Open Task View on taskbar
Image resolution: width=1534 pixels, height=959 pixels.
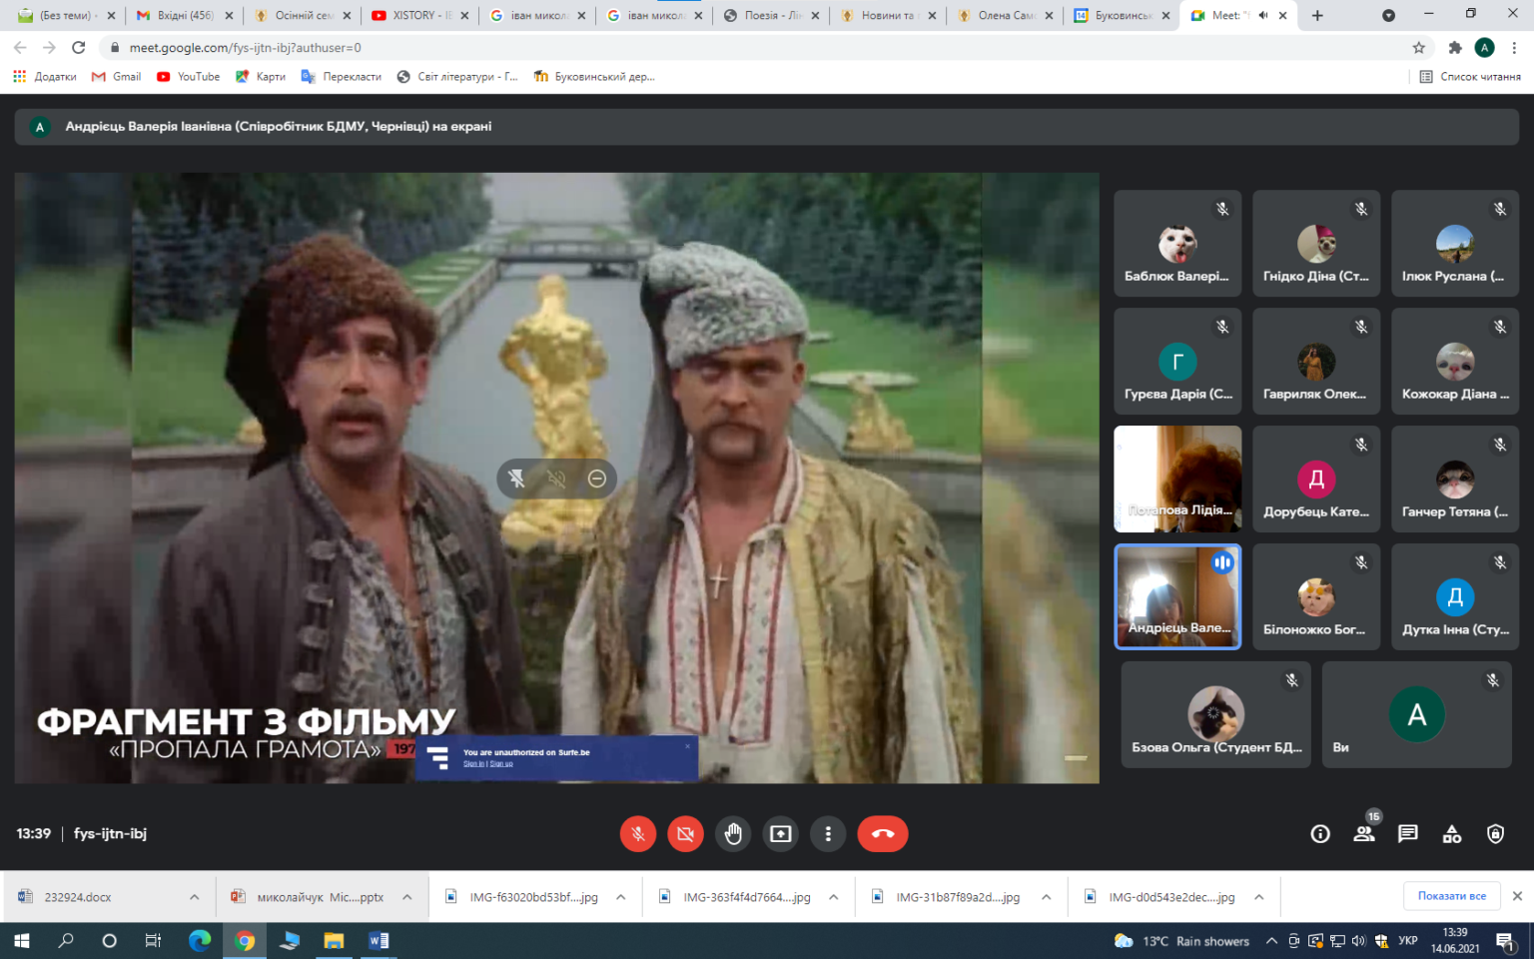(x=153, y=940)
